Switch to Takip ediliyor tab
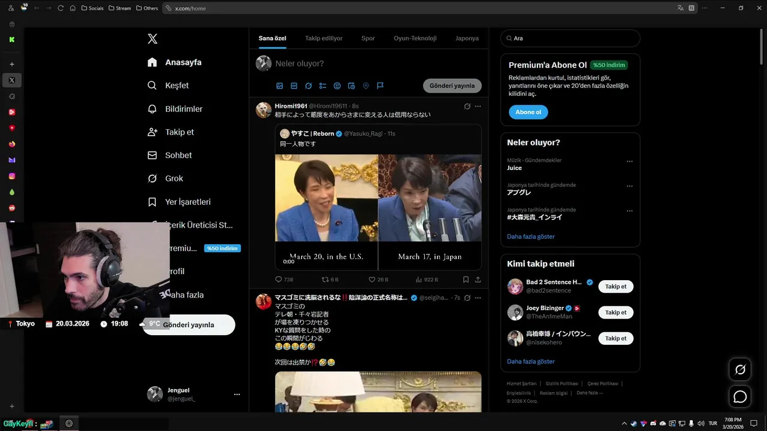The width and height of the screenshot is (767, 431). pyautogui.click(x=324, y=38)
